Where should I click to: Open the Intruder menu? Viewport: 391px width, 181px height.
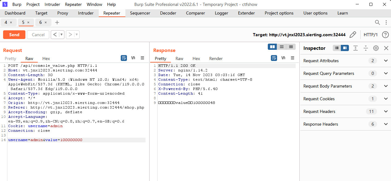(x=52, y=4)
